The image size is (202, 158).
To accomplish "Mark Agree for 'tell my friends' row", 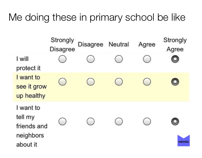I will (x=147, y=121).
